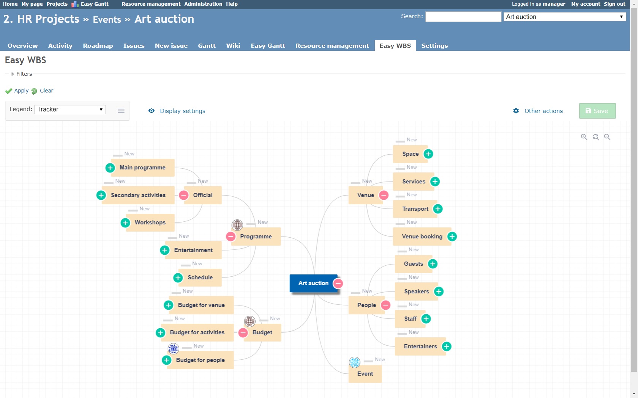Click the Easy Gantt chart icon in the top bar
Viewport: 638px width, 398px height.
pos(75,4)
